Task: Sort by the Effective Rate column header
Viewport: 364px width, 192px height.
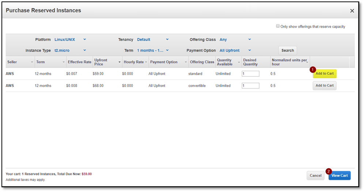Action: [x=79, y=62]
